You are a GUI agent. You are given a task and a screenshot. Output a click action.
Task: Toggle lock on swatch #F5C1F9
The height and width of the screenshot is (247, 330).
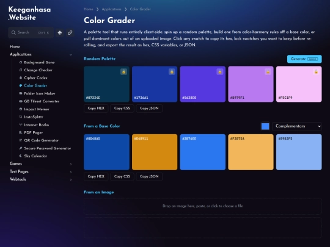tap(316, 71)
